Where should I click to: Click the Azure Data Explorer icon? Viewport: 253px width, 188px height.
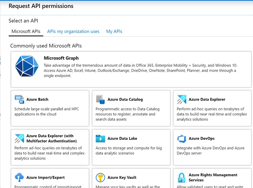tap(182, 99)
